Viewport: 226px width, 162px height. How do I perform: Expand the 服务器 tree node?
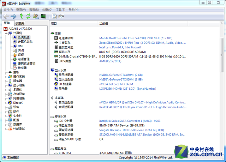point(6,81)
